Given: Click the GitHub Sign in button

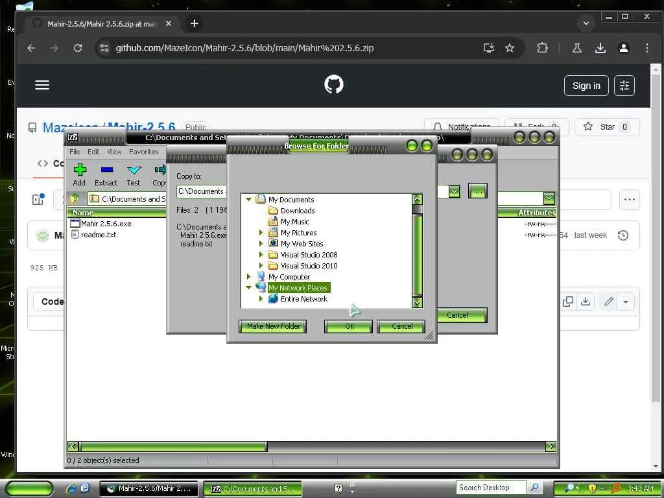Looking at the screenshot, I should click(x=586, y=86).
